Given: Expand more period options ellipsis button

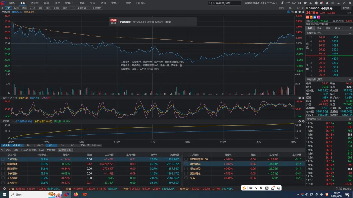Looking at the screenshot, I should tap(72, 8).
